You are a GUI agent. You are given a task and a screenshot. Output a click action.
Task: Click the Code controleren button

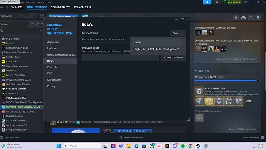pos(173,57)
